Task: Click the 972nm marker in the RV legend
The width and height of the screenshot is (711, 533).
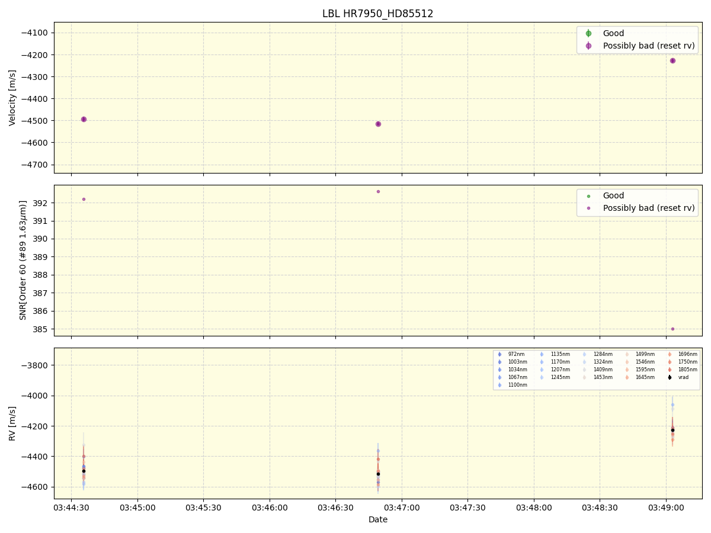Action: [x=499, y=354]
